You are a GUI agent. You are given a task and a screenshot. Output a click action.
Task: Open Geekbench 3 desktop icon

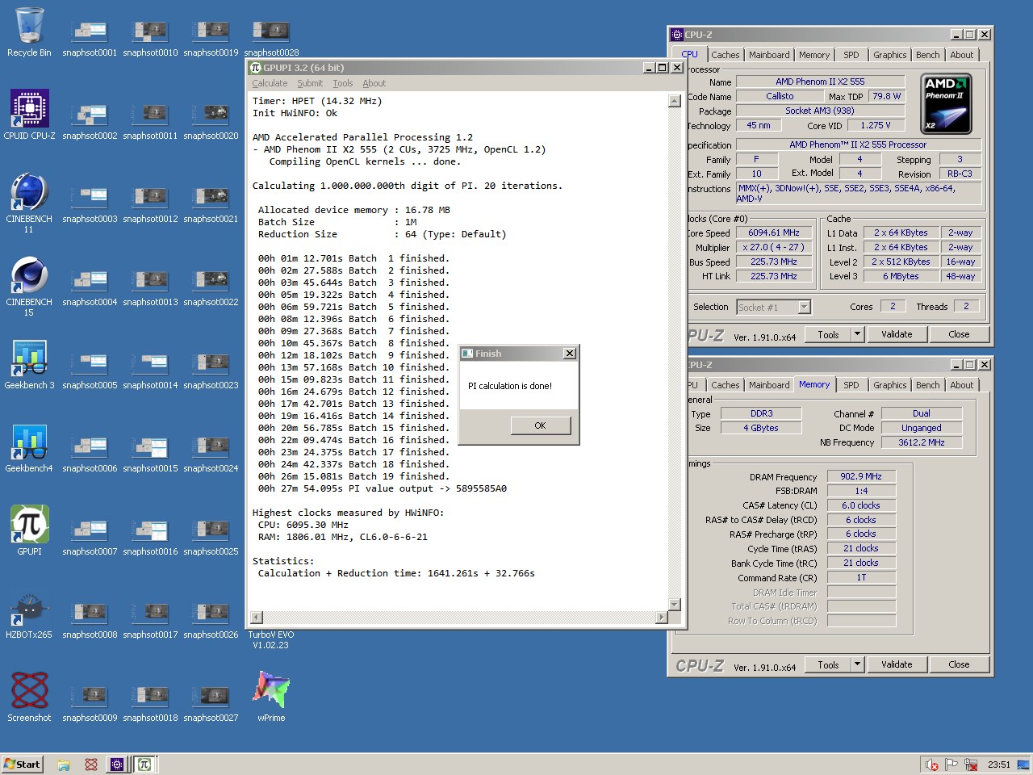click(29, 365)
